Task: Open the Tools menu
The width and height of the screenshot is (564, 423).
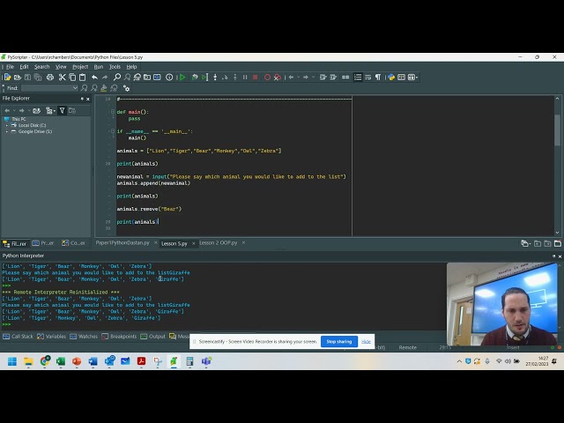Action: click(x=115, y=67)
